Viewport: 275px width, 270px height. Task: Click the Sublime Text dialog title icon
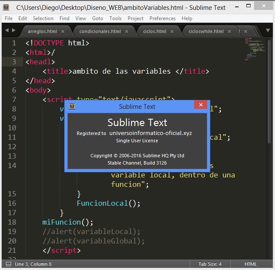click(x=72, y=106)
